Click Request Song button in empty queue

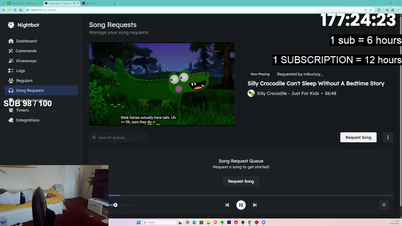coord(241,181)
